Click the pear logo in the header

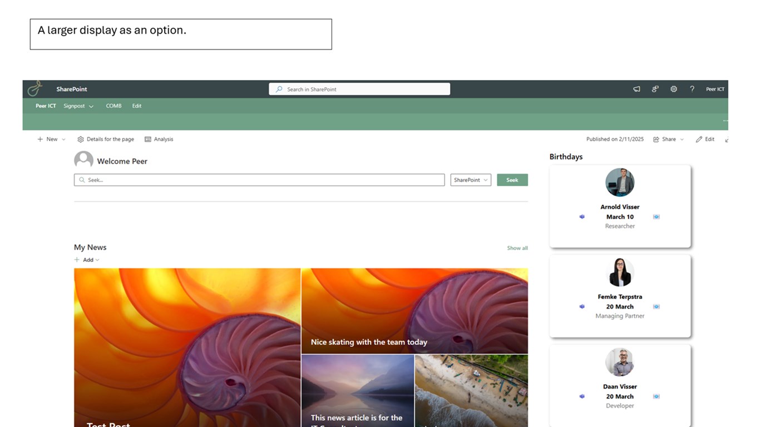tap(35, 88)
